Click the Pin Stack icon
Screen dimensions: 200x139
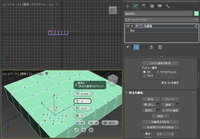point(127,47)
